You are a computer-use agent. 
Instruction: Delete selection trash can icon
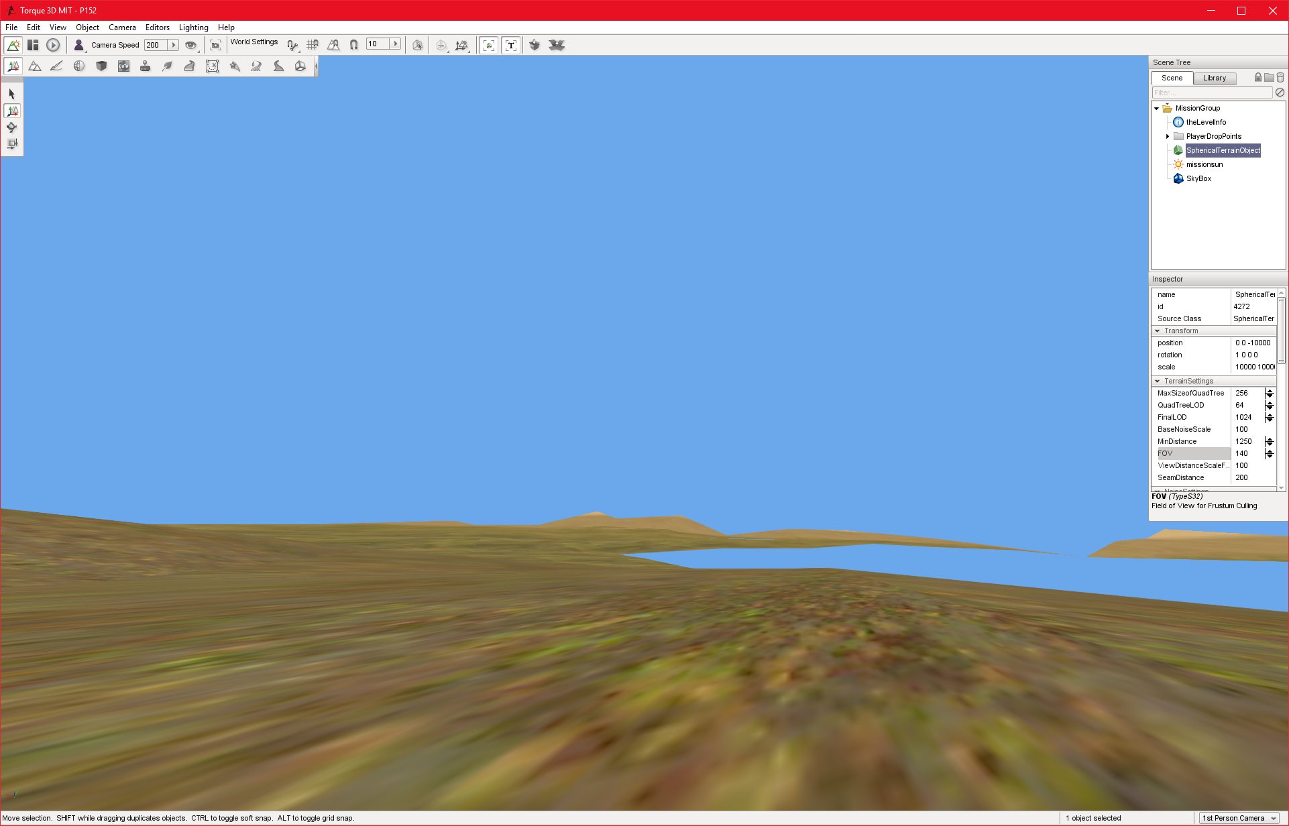pos(1280,78)
